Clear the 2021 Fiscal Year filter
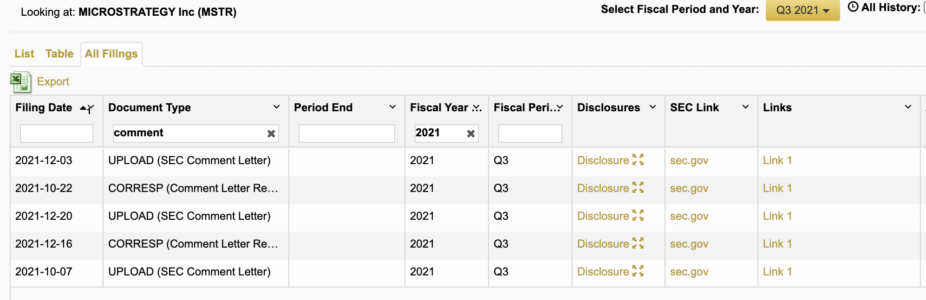This screenshot has height=300, width=926. (470, 134)
